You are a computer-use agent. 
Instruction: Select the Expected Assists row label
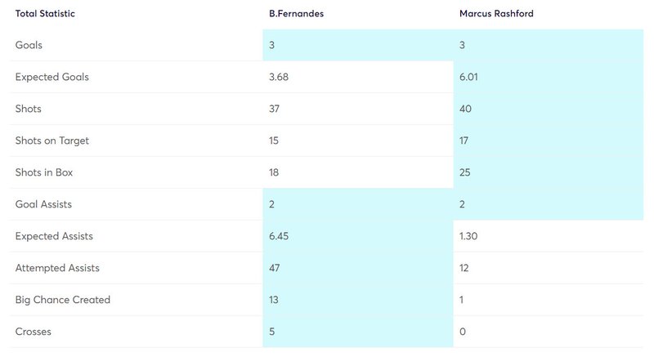tap(54, 236)
